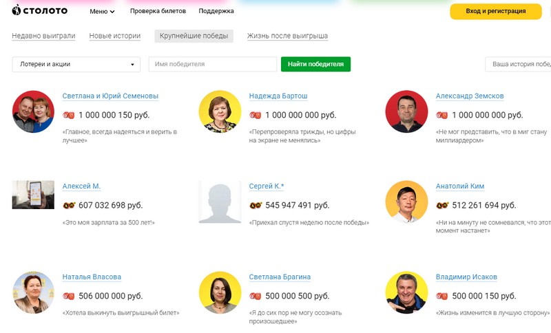Open Наталья Власова winner link
Screen dimensions: 551x333
(92, 277)
